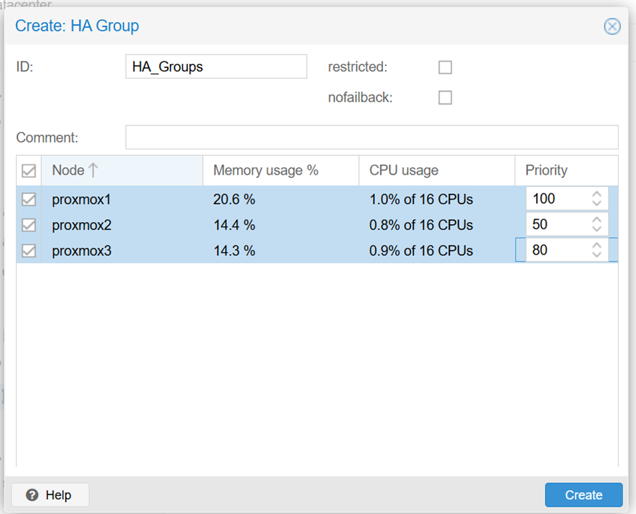Click the Help button
The height and width of the screenshot is (514, 636).
[50, 495]
